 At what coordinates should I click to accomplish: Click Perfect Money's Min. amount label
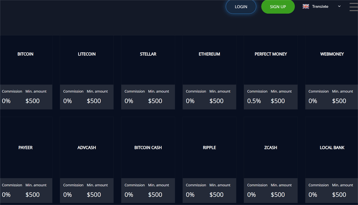(281, 92)
